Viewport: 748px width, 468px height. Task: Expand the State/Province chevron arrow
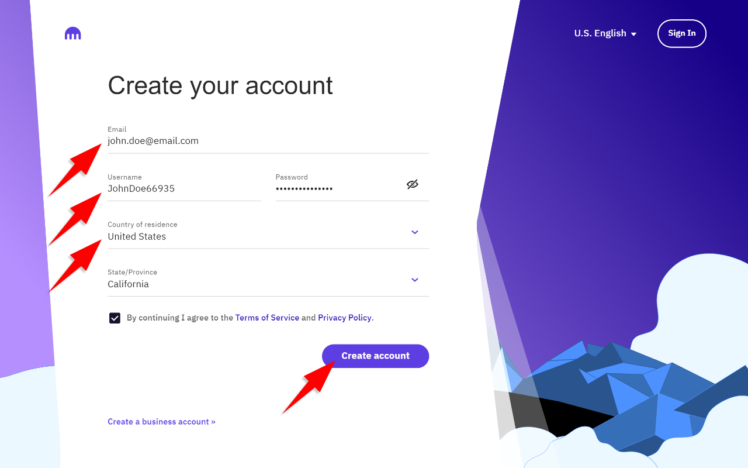pyautogui.click(x=415, y=280)
